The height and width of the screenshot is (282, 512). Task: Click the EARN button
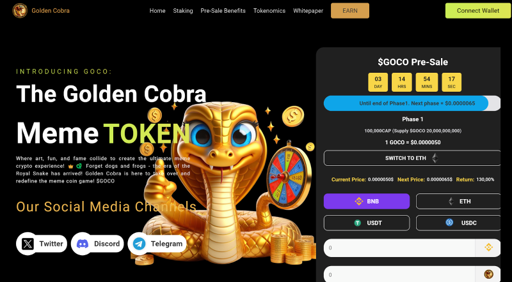(x=350, y=11)
